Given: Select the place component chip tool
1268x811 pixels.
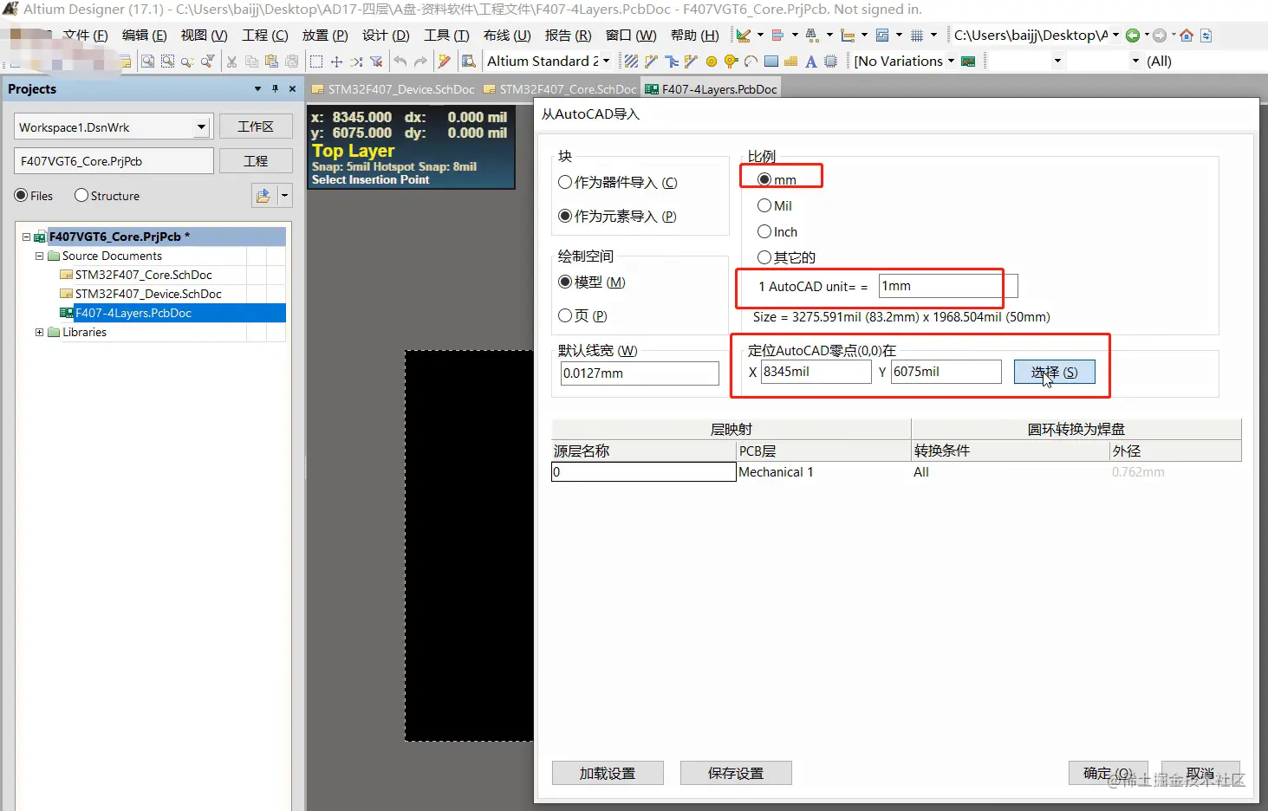Looking at the screenshot, I should point(830,62).
